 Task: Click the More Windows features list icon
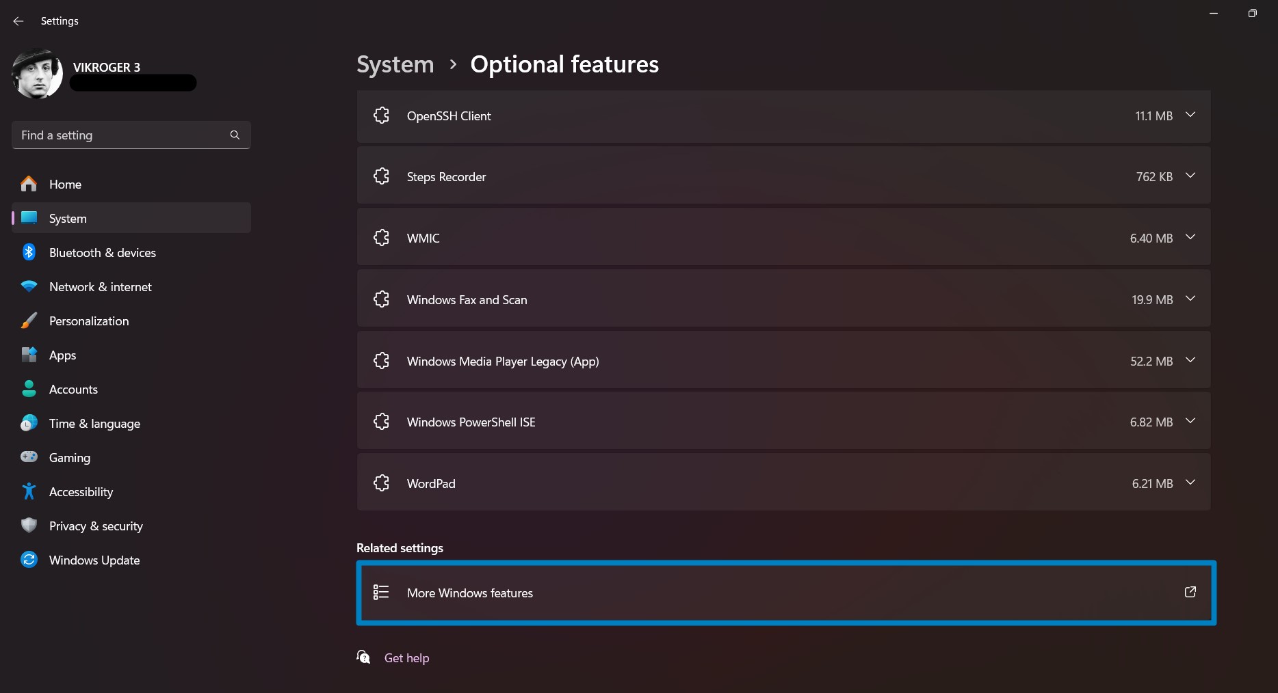381,593
